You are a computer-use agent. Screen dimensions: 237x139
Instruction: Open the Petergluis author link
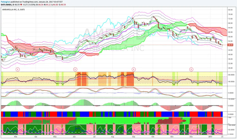coord(5,2)
